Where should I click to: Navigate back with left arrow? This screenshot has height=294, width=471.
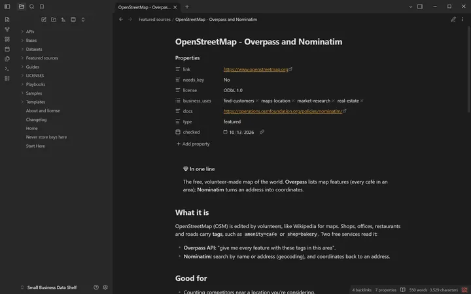point(121,19)
